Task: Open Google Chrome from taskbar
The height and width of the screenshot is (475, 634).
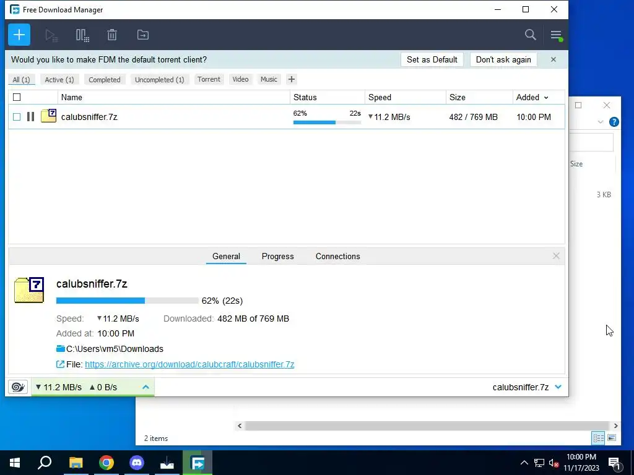Action: pyautogui.click(x=106, y=463)
